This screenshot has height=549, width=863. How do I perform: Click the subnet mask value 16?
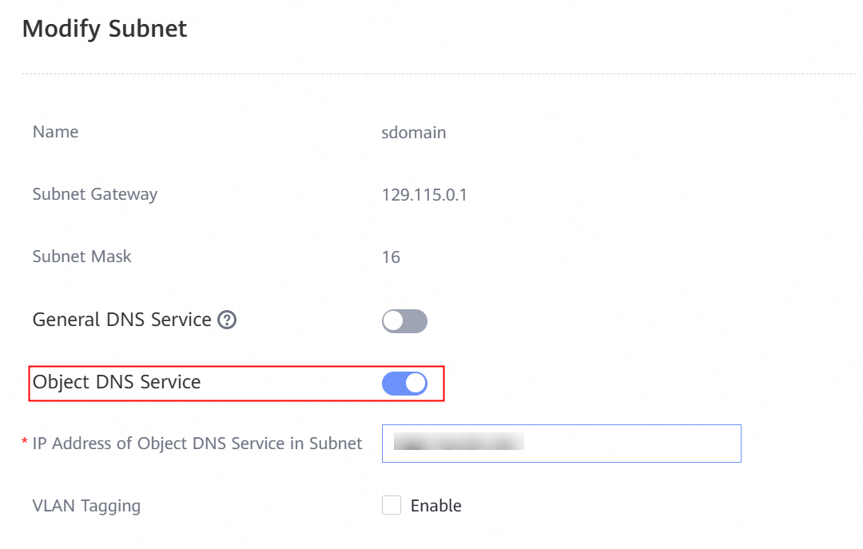click(x=391, y=257)
